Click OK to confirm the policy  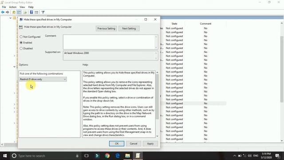117,144
